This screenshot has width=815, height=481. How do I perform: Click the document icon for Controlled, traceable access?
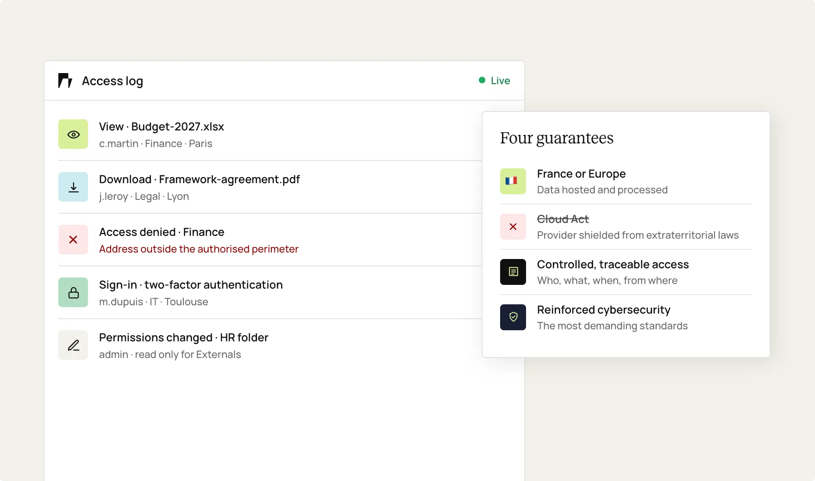pos(513,272)
